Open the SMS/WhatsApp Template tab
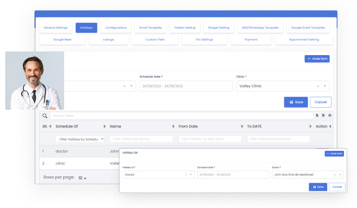 click(260, 28)
